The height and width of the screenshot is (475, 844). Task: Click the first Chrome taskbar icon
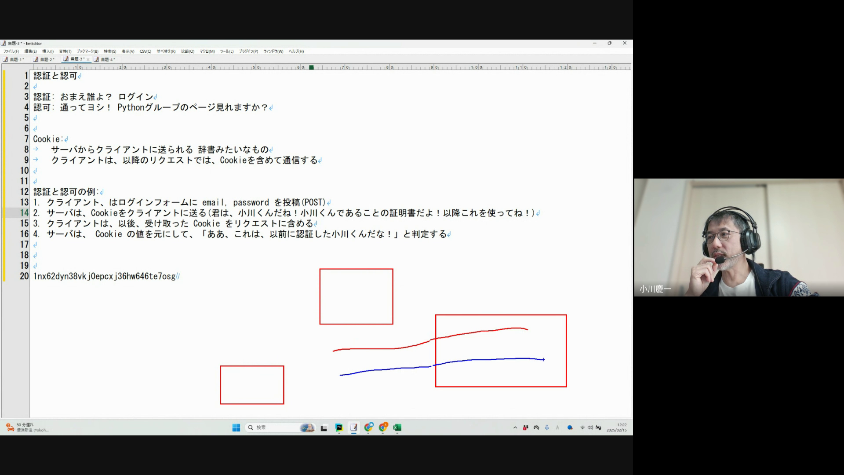(x=368, y=427)
